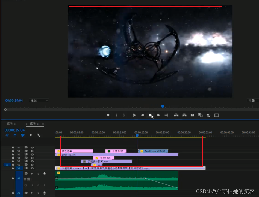Solo audio track A2 with the S button
This screenshot has height=197, width=259.
38,193
